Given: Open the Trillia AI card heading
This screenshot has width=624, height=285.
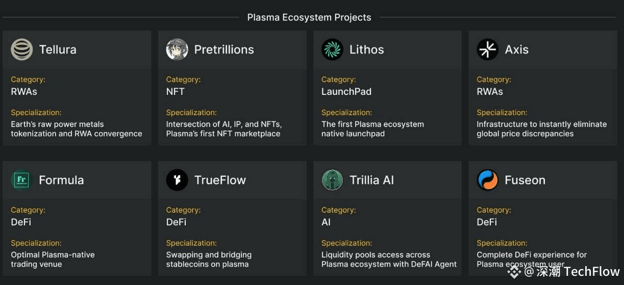Looking at the screenshot, I should click(x=371, y=180).
